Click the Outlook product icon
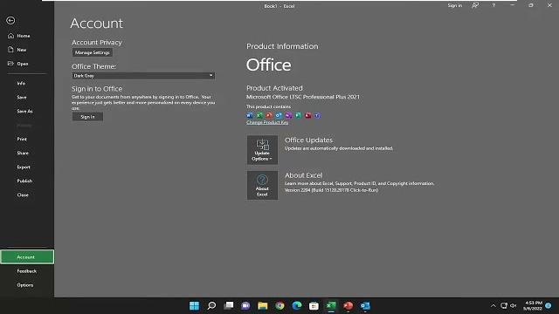559x314 pixels. (279, 115)
